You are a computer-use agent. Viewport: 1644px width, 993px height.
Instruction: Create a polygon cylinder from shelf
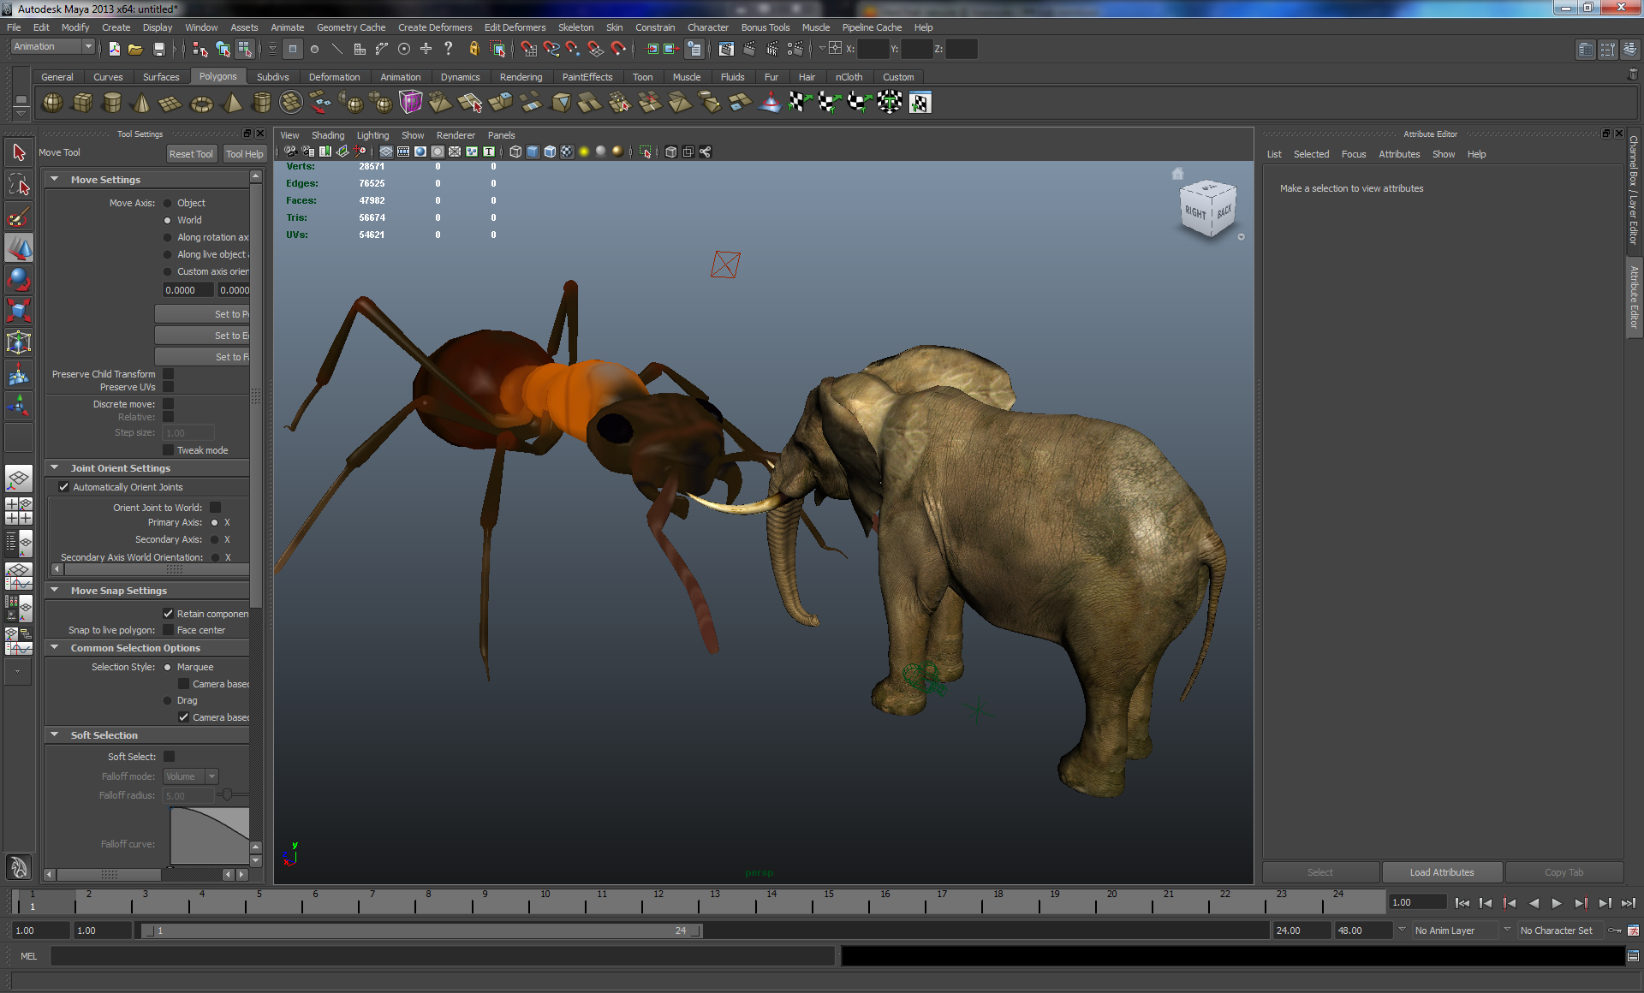111,103
